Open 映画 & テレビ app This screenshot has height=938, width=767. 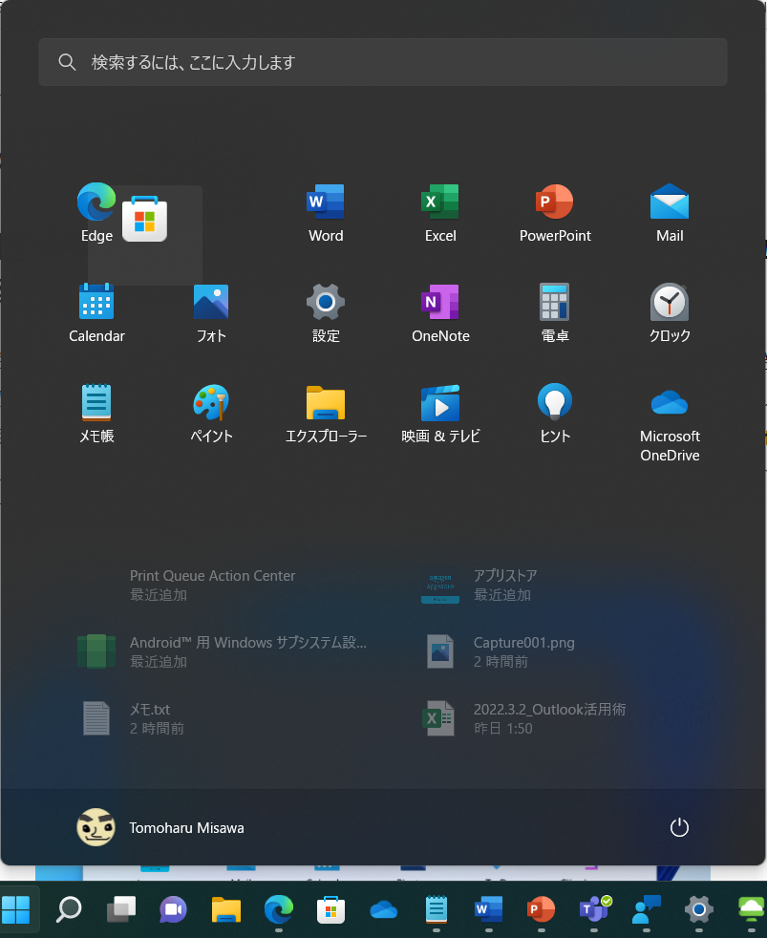[440, 414]
